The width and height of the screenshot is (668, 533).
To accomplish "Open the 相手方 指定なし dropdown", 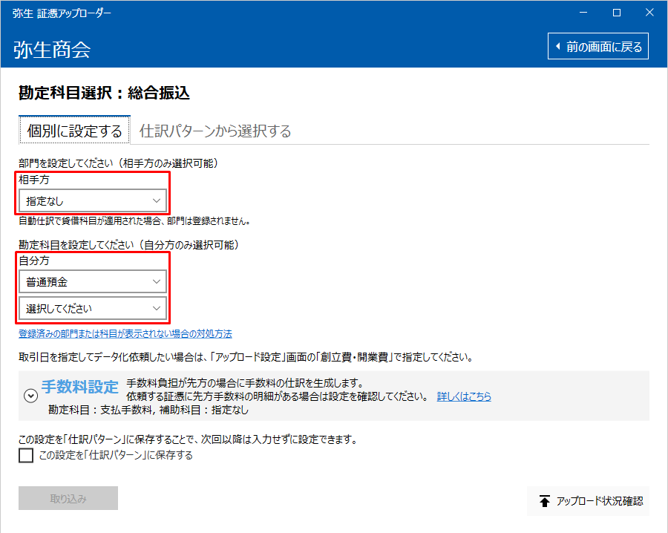I will tap(93, 200).
